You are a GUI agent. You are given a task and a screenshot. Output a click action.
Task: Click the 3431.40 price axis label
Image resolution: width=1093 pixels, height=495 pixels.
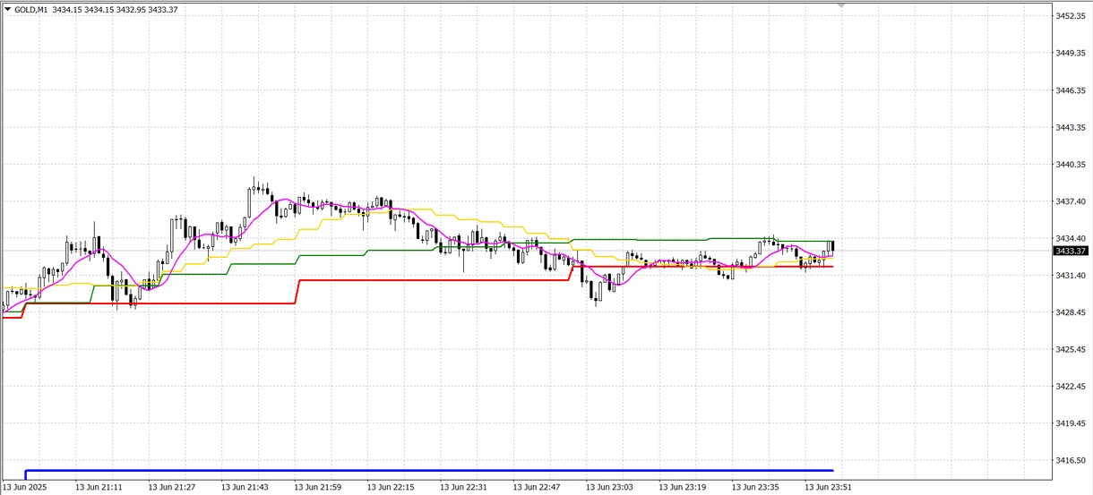click(1071, 276)
